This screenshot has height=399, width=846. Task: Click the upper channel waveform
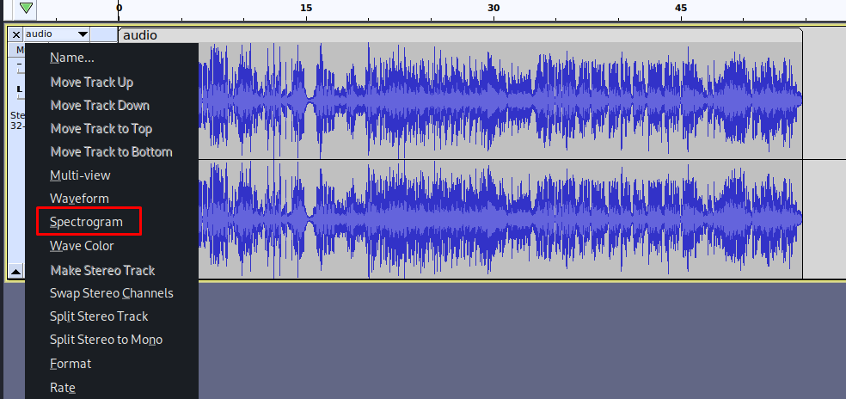(x=500, y=101)
